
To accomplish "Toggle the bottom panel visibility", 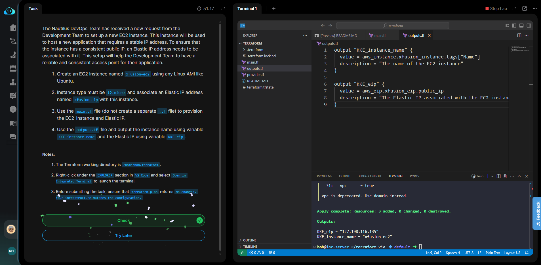I will click(521, 26).
